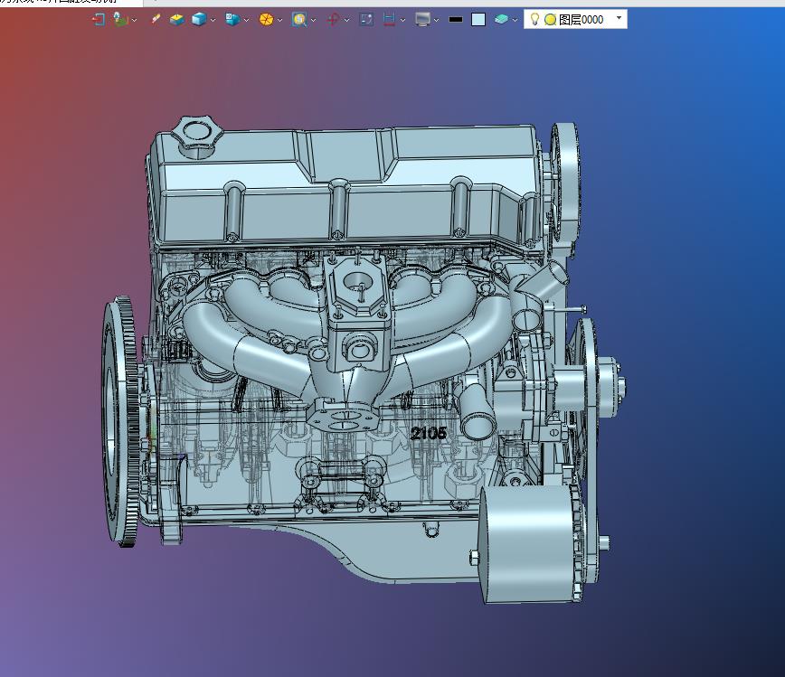Activate the red rotate view icon
785x677 pixels.
333,19
